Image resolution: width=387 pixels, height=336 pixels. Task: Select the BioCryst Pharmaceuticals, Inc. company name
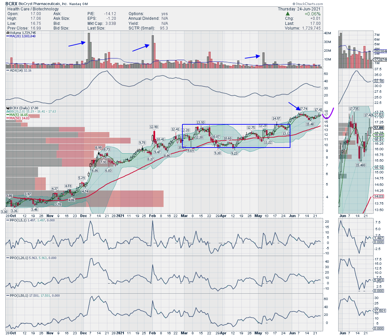(x=43, y=4)
